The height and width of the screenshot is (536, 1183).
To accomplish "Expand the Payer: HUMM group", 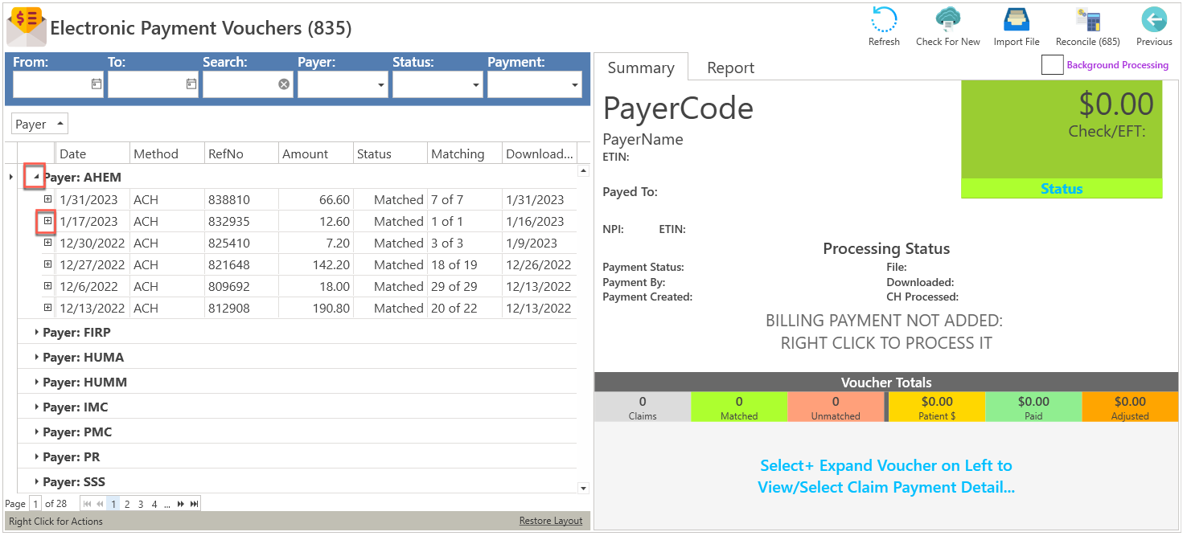I will [36, 382].
